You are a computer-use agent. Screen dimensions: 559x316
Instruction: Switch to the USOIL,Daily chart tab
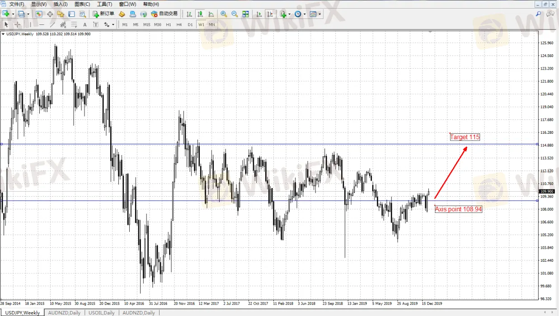tap(102, 313)
